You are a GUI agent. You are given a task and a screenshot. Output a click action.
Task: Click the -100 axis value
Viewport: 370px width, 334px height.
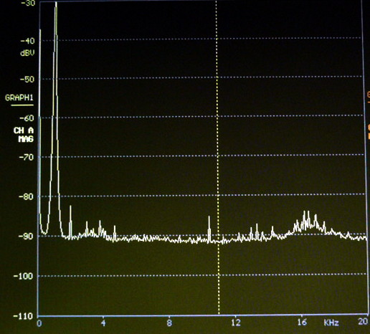(23, 276)
